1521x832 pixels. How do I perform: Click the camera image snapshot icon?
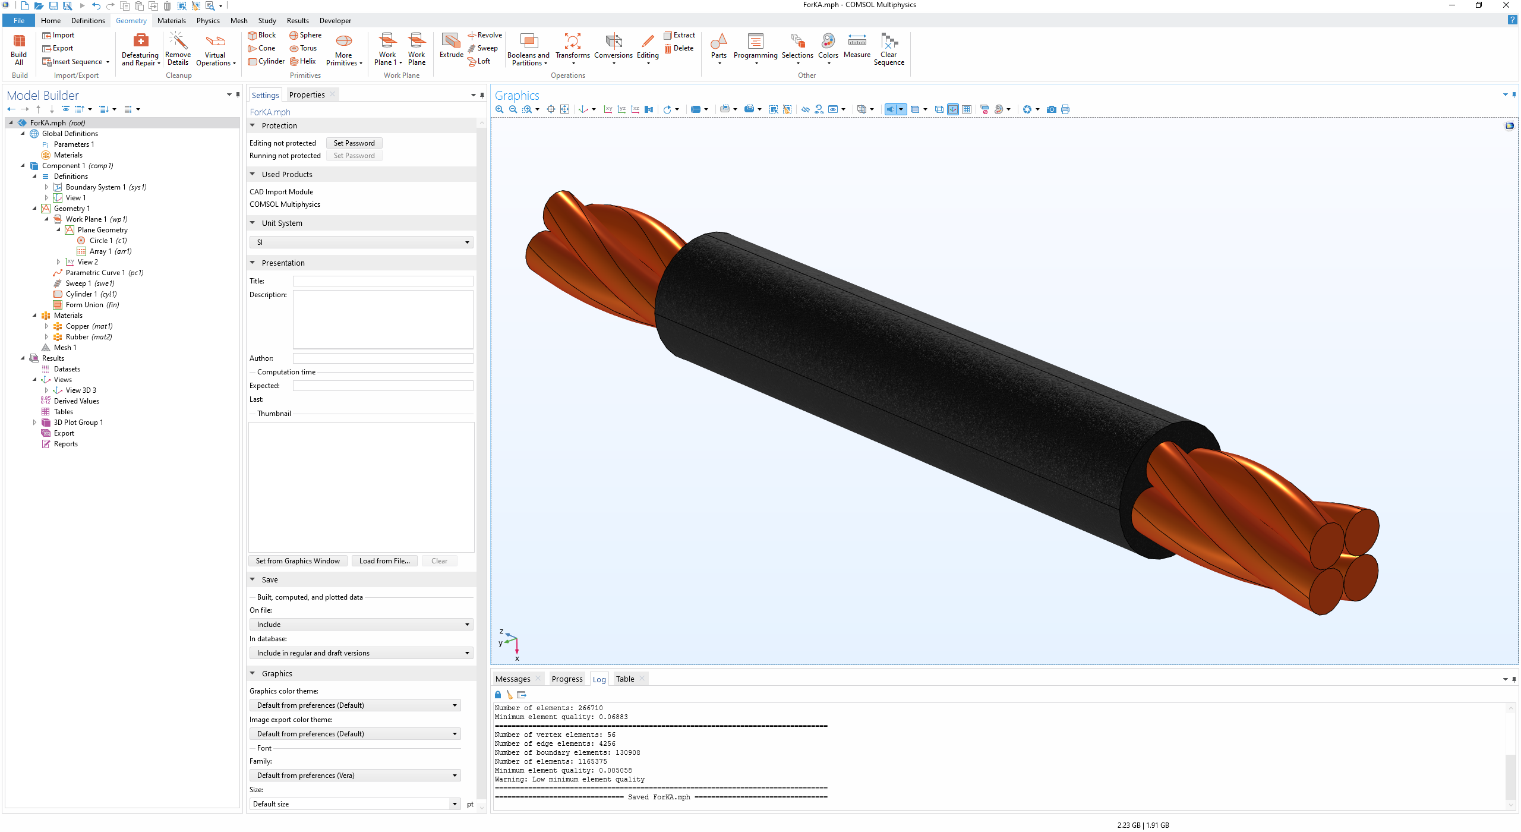point(1052,109)
